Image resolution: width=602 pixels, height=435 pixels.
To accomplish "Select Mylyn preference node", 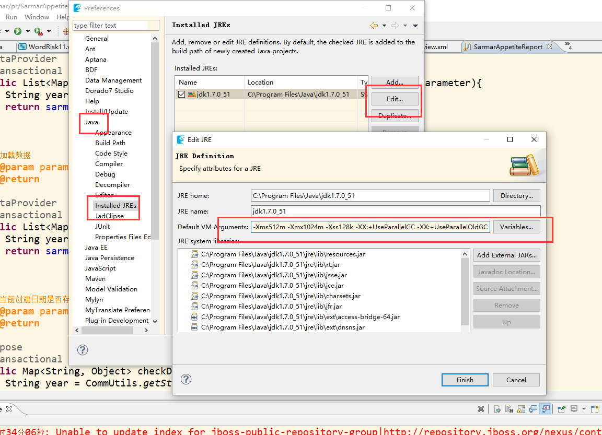I will tap(94, 300).
